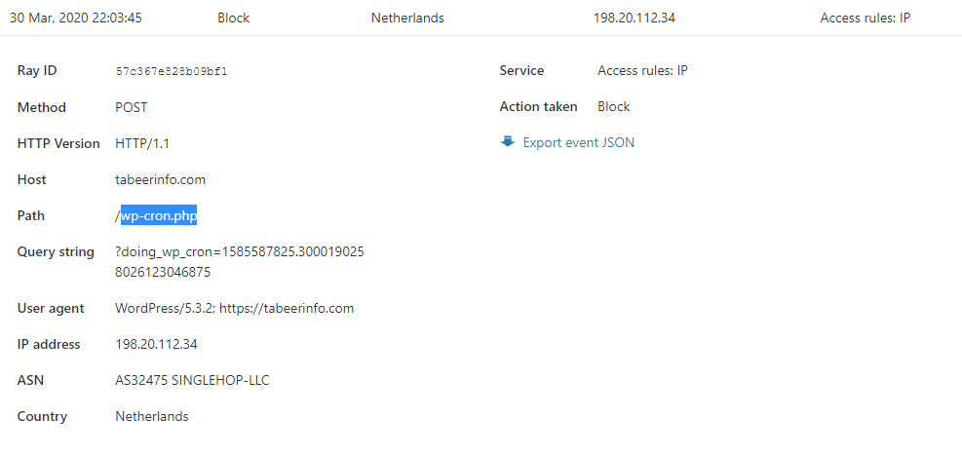Click the ASN value AS32475 SINGLEHOP-LLC
962x455 pixels.
click(192, 380)
